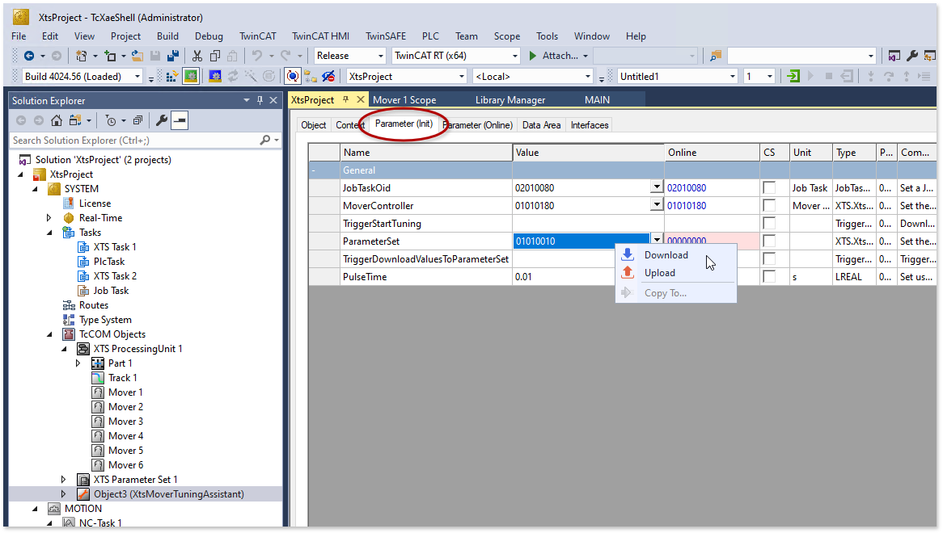943x533 pixels.
Task: Open the PLC menu
Action: point(430,36)
